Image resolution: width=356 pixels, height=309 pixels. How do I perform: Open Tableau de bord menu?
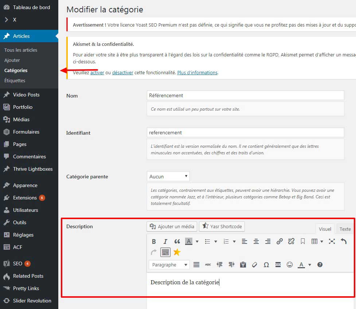click(29, 7)
